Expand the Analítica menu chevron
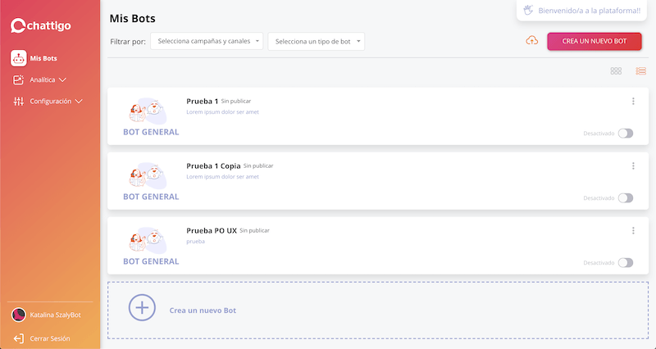The width and height of the screenshot is (656, 349). [x=63, y=79]
